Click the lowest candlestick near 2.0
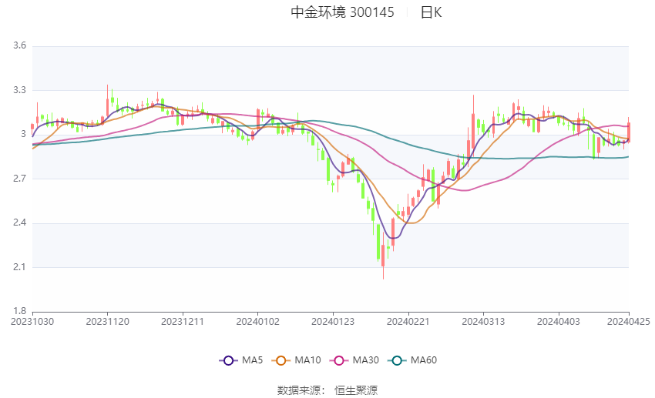 [x=383, y=256]
